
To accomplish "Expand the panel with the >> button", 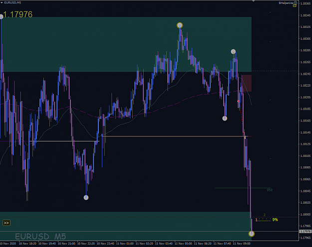I will coord(6,223).
